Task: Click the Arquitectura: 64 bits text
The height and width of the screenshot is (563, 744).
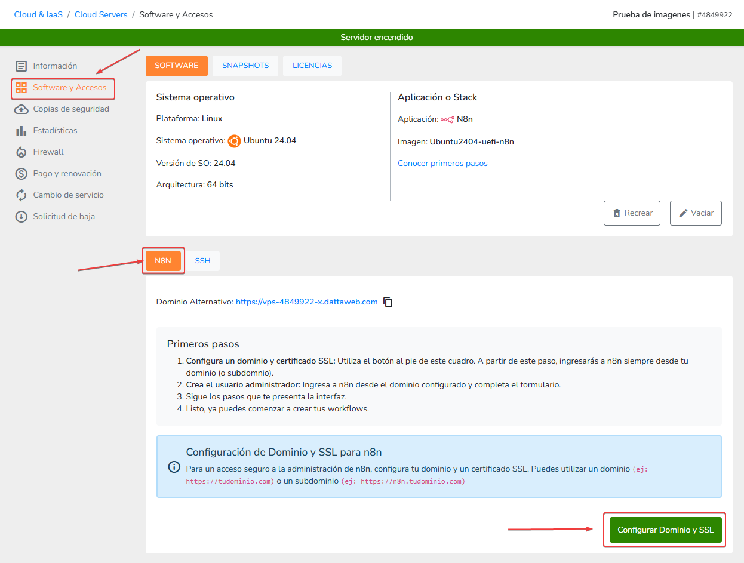Action: click(x=195, y=185)
